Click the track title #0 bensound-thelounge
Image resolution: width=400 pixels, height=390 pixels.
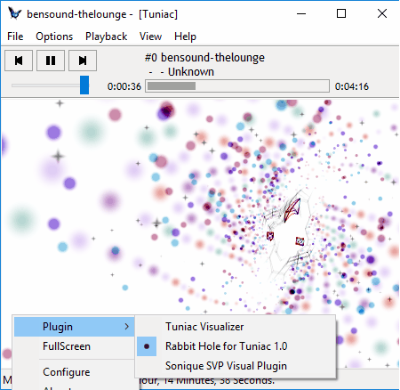click(204, 58)
